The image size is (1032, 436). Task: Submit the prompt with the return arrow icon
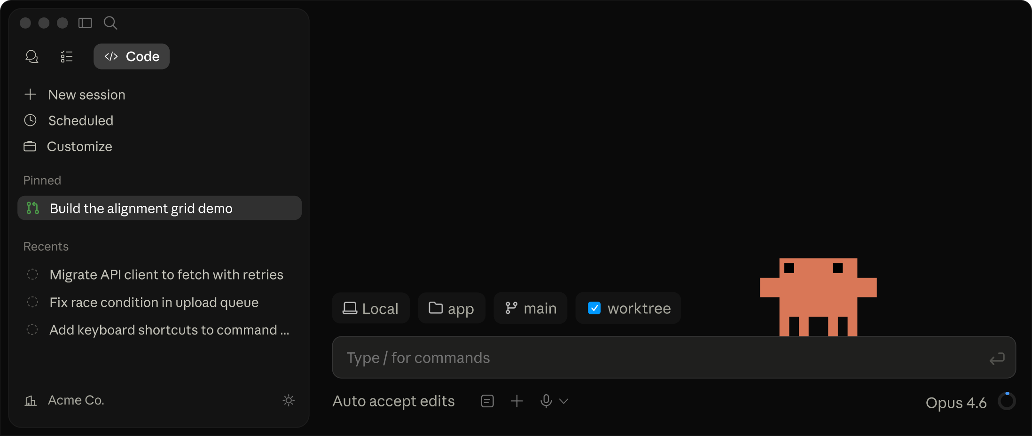tap(997, 358)
